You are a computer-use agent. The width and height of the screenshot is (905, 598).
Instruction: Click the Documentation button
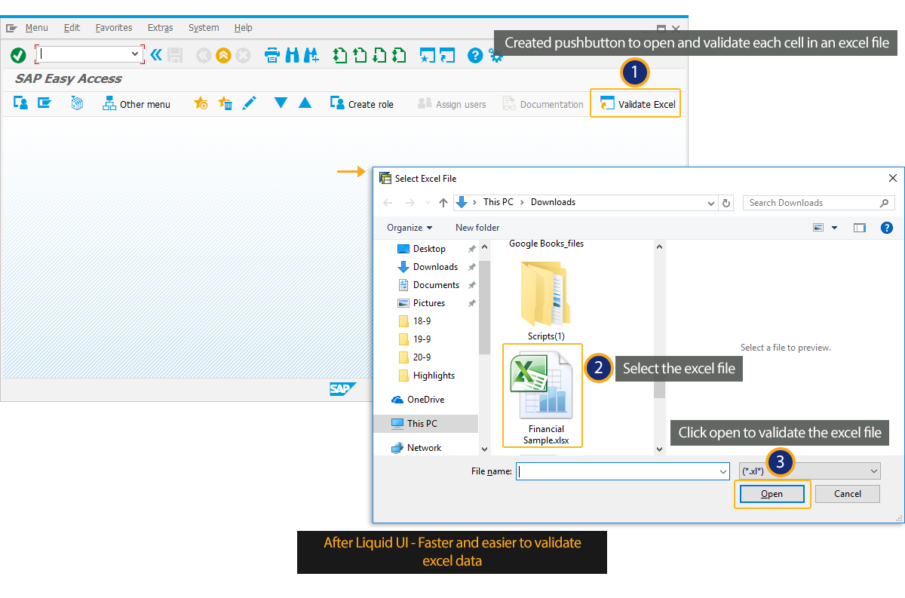click(543, 104)
